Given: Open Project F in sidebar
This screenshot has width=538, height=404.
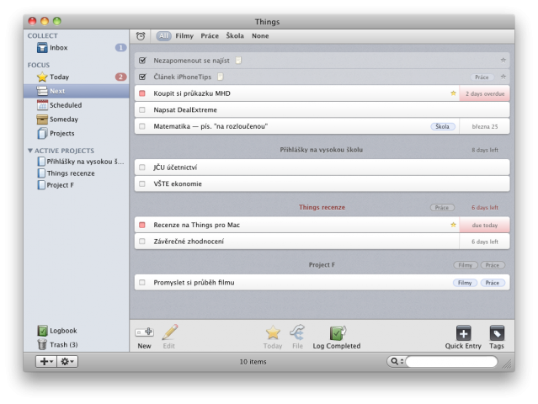Looking at the screenshot, I should [61, 185].
